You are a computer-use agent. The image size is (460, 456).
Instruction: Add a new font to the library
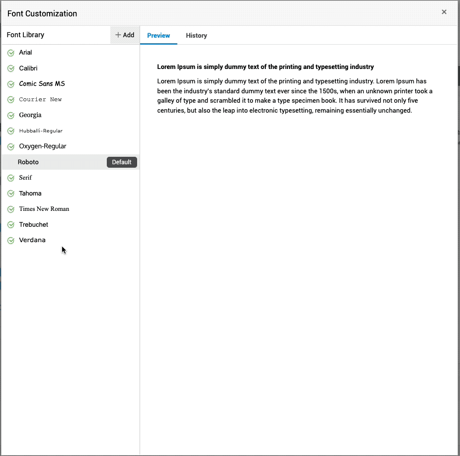pyautogui.click(x=125, y=35)
